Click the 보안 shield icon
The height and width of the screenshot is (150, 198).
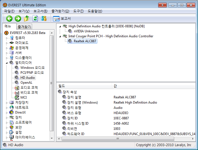point(12,127)
